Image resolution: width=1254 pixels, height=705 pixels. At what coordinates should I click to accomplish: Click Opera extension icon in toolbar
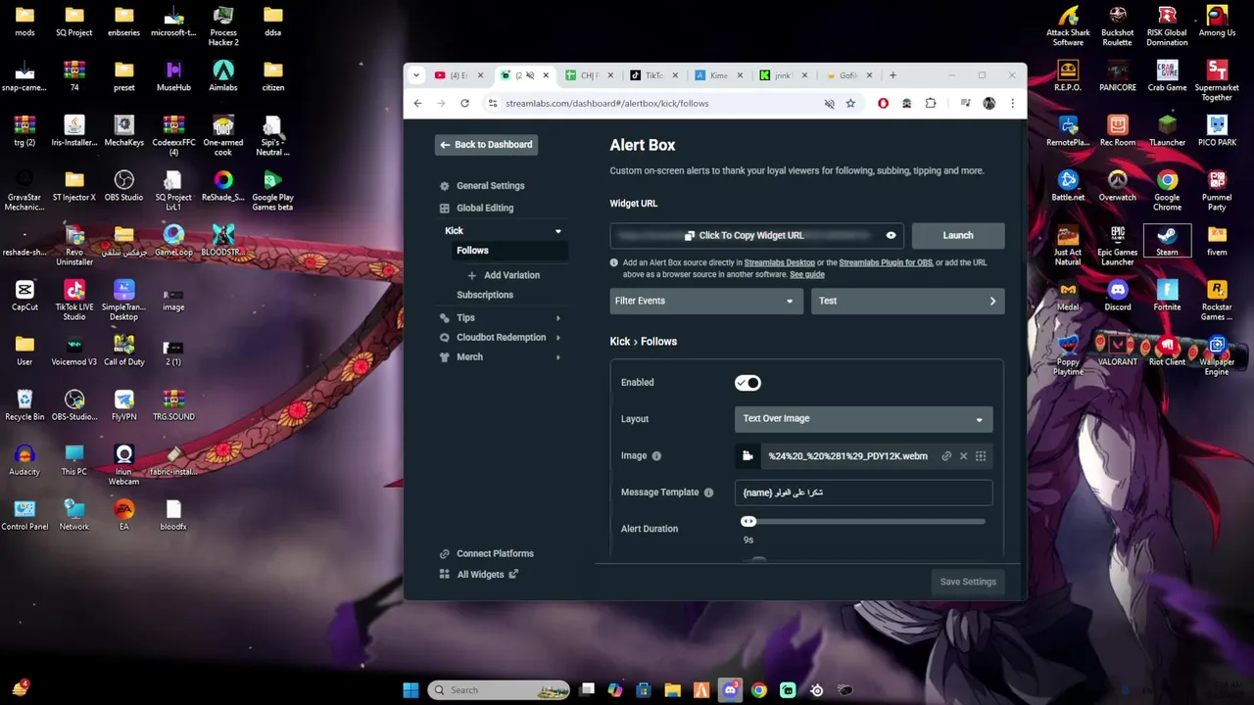883,103
